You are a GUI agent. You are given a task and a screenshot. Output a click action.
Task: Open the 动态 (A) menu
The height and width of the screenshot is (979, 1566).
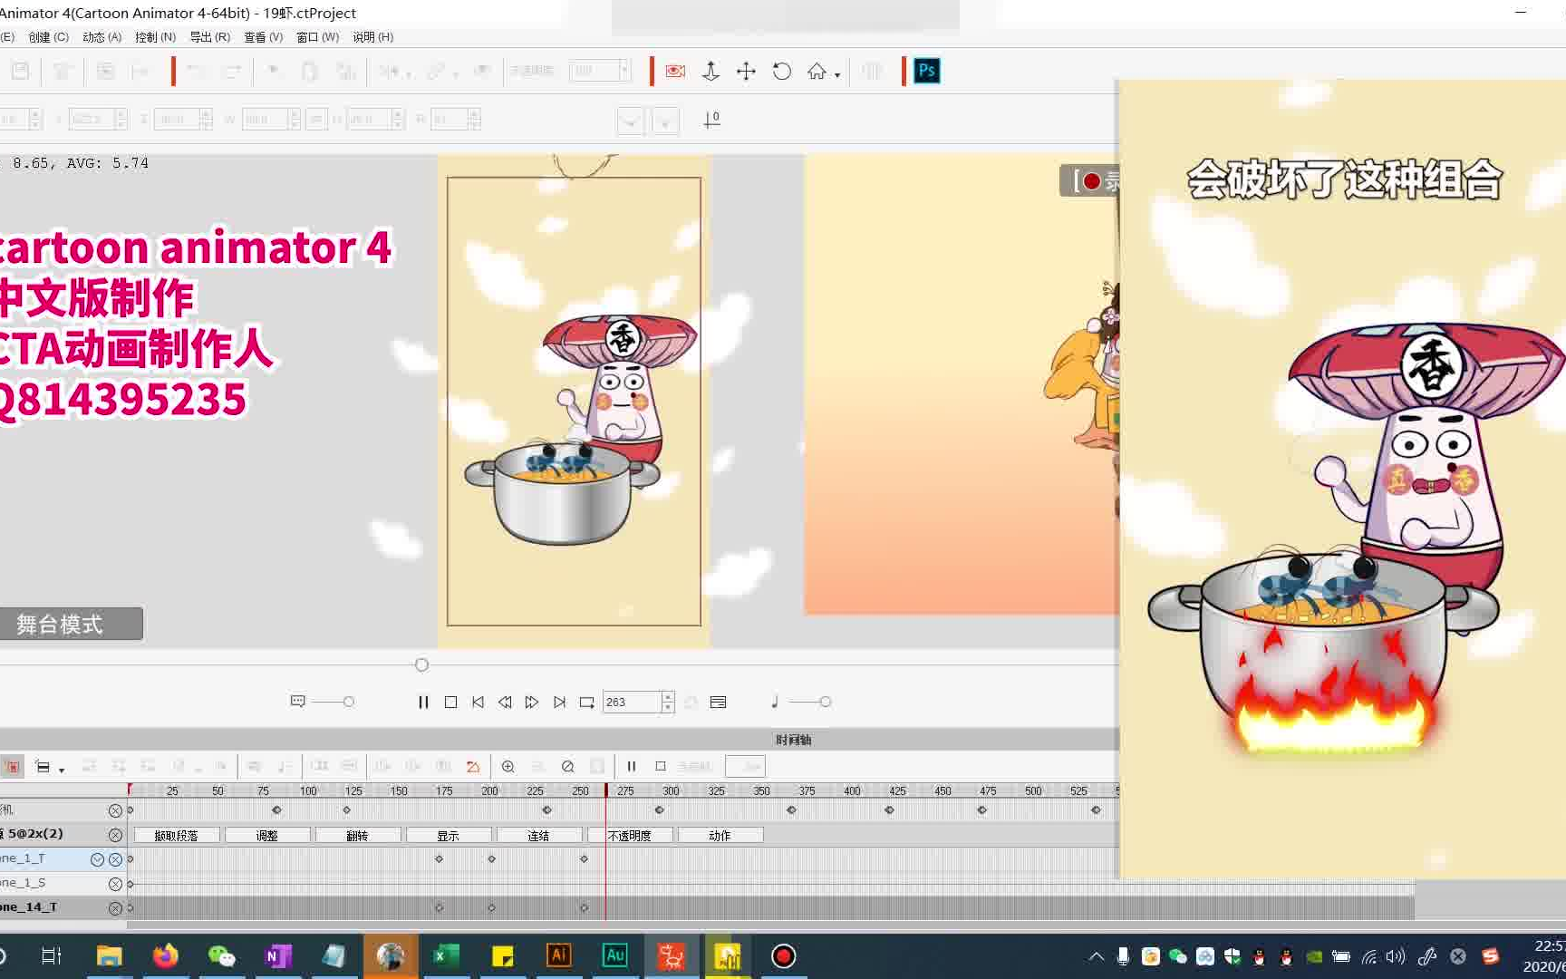(x=101, y=37)
